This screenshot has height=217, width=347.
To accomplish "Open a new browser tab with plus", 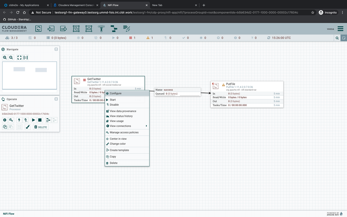I will pyautogui.click(x=204, y=5).
